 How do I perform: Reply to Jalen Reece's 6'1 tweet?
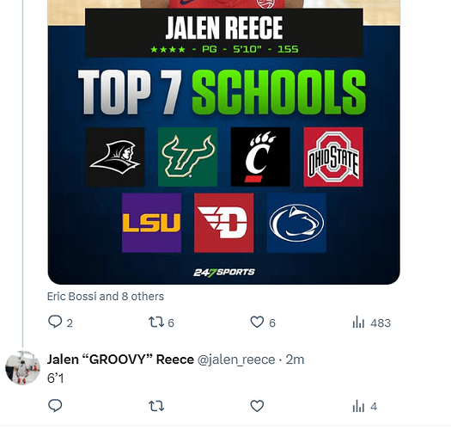click(x=55, y=406)
